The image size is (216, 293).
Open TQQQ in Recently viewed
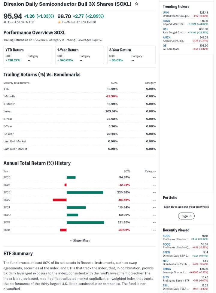point(166,244)
